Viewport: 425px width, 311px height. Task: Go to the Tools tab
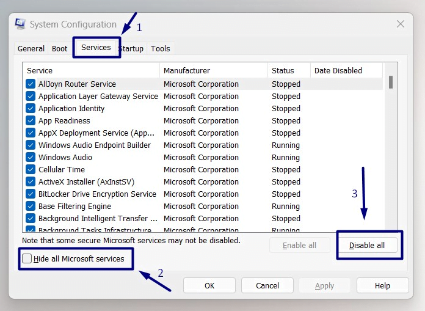[161, 49]
